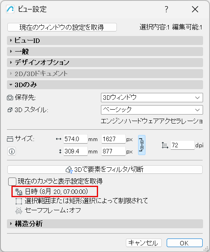
Task: Expand the デザインオプション section
Action: point(105,63)
